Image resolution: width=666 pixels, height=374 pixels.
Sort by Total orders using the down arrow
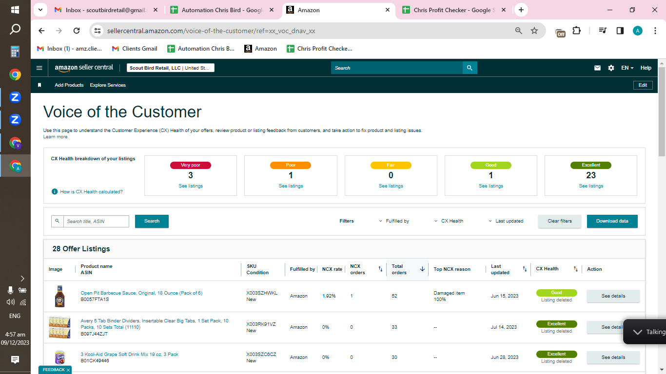pyautogui.click(x=422, y=269)
